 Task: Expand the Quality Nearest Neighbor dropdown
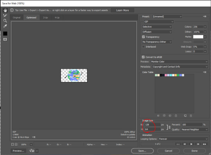pyautogui.click(x=195, y=130)
